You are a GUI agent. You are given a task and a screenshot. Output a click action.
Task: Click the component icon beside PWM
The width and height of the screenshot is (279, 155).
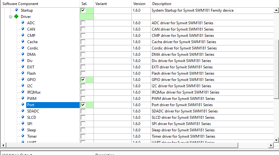[x=23, y=99]
